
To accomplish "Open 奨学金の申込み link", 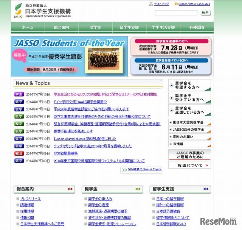I will click(x=100, y=199).
